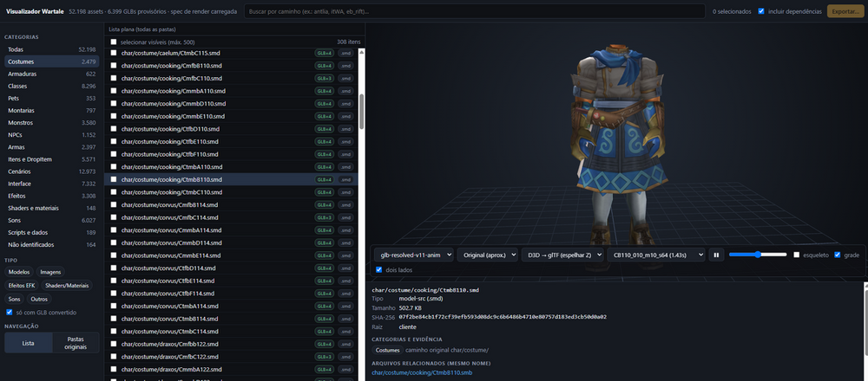The height and width of the screenshot is (381, 868).
Task: Click GLB×3 badge on draxos/CmfbC122.smd row
Action: (x=325, y=357)
